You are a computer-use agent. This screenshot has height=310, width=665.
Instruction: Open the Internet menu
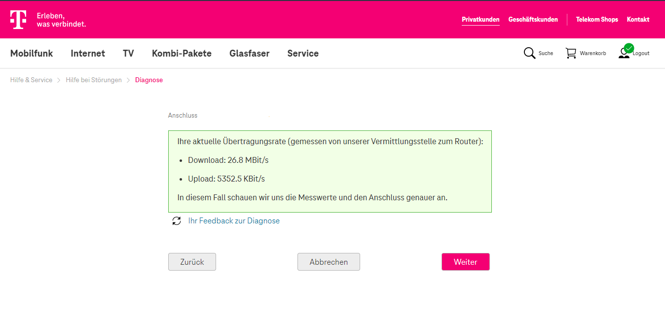[88, 54]
